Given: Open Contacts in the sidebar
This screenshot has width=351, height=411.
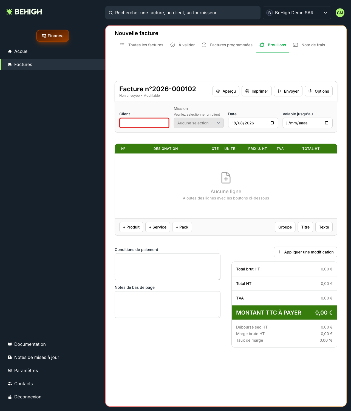Looking at the screenshot, I should 53,384.
